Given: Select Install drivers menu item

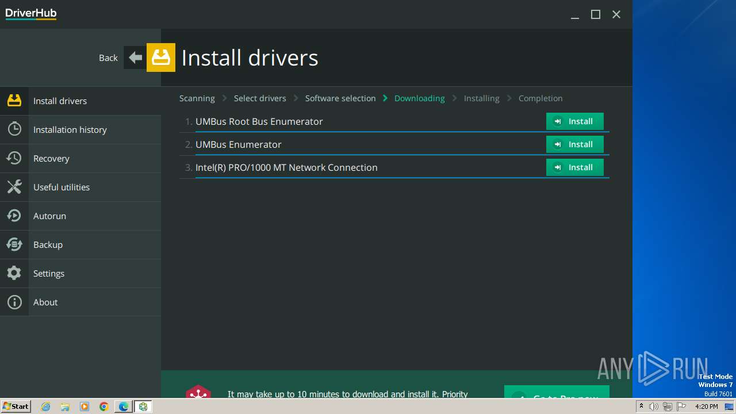Looking at the screenshot, I should (x=80, y=101).
